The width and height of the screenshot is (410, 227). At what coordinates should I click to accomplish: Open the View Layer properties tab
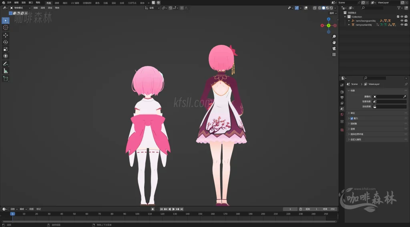pos(342,103)
